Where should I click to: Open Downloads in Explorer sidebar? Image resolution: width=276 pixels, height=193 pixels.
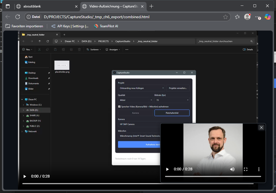click(x=32, y=78)
